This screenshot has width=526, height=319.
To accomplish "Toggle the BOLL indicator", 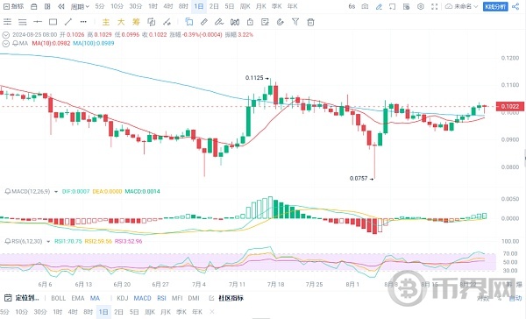I will click(x=59, y=298).
